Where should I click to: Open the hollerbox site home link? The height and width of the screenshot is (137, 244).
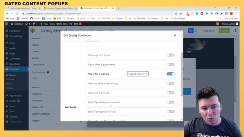point(17,24)
